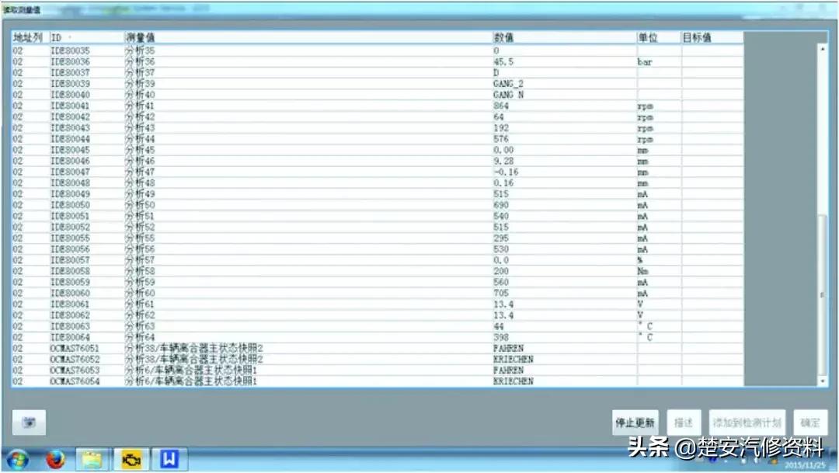
Task: Select the IDE80061 分析61 voltage row
Action: 378,304
